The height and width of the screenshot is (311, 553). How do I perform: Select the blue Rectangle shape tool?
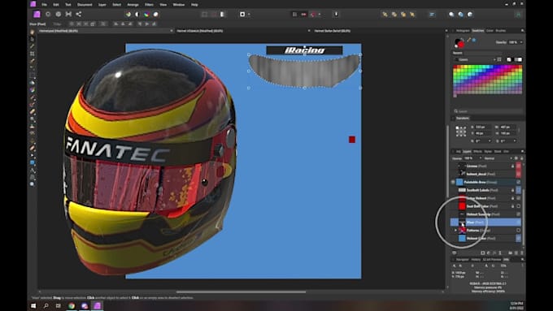coord(32,162)
